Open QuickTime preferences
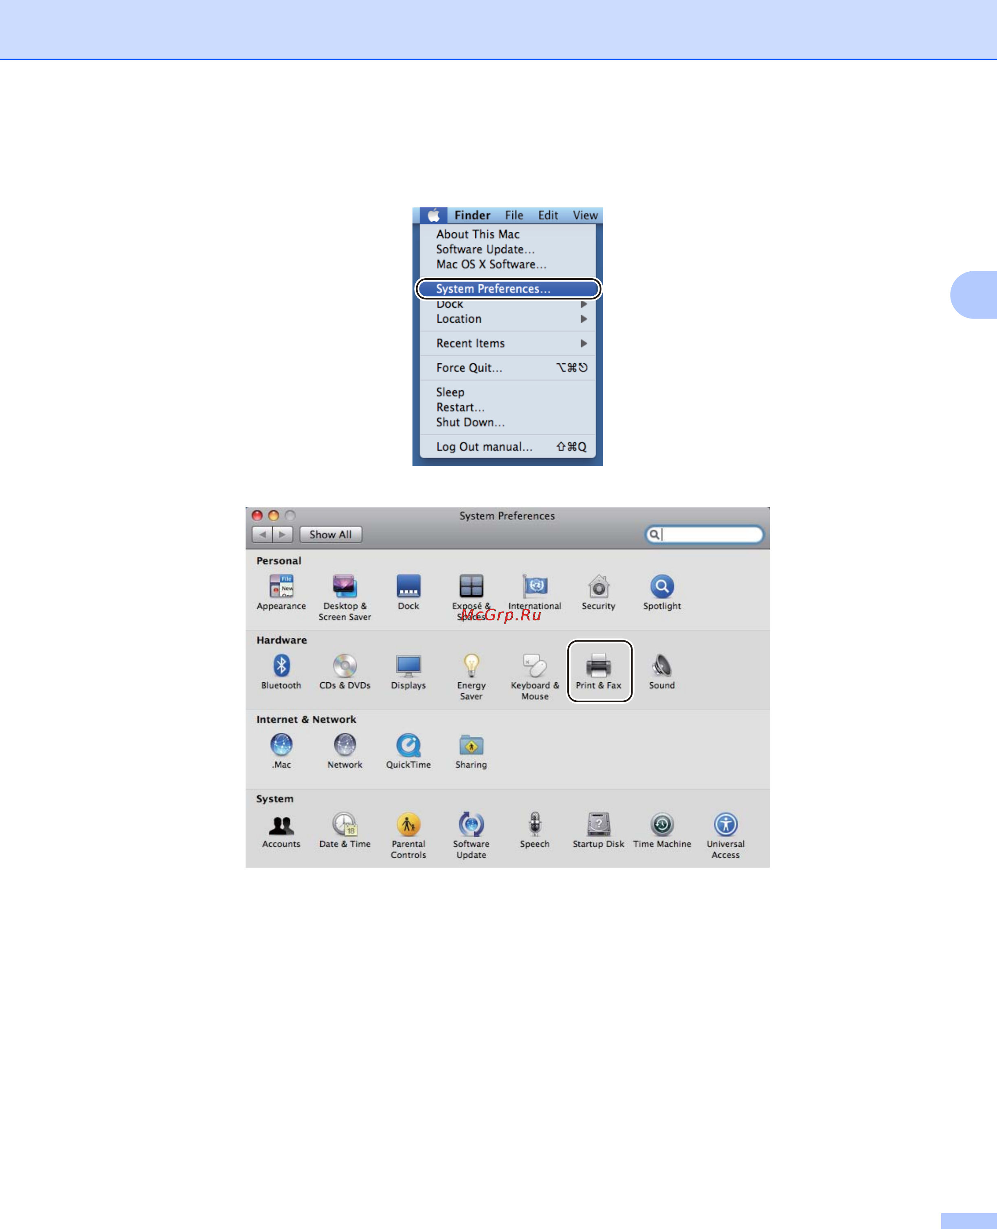 click(x=408, y=751)
